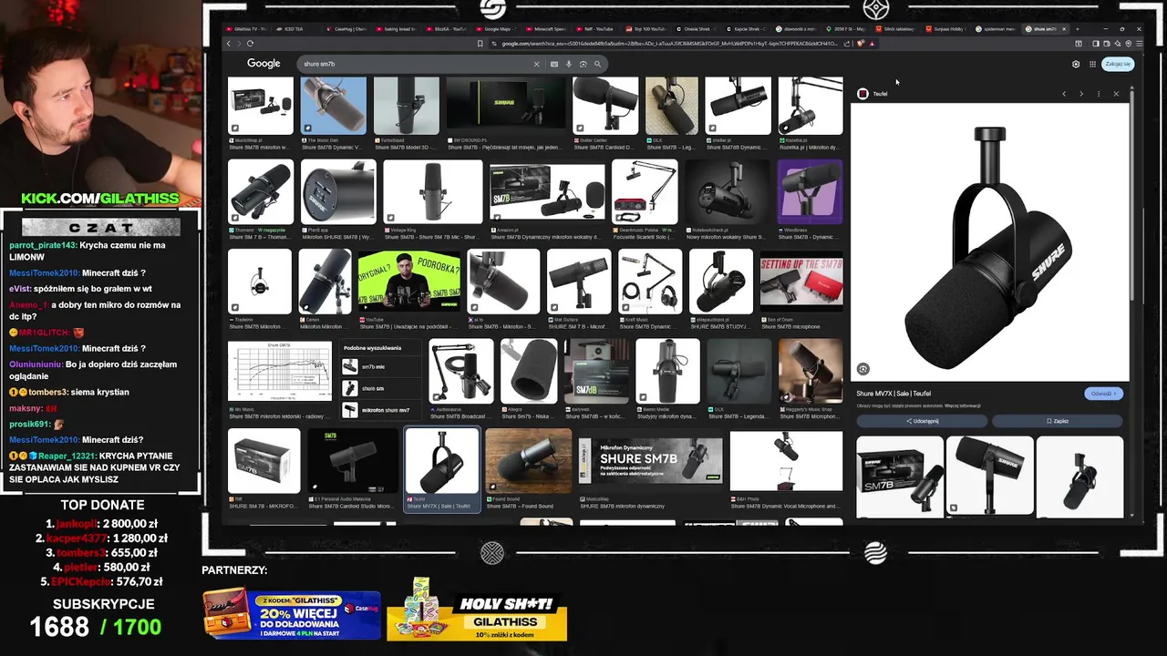
Task: Open the 'HOLY SH*T! GILATHISS' partner banner
Action: (477, 615)
